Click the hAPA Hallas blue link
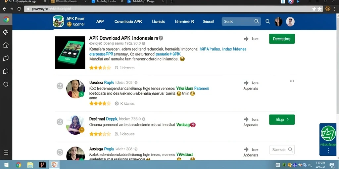This screenshot has width=339, height=169. (210, 49)
